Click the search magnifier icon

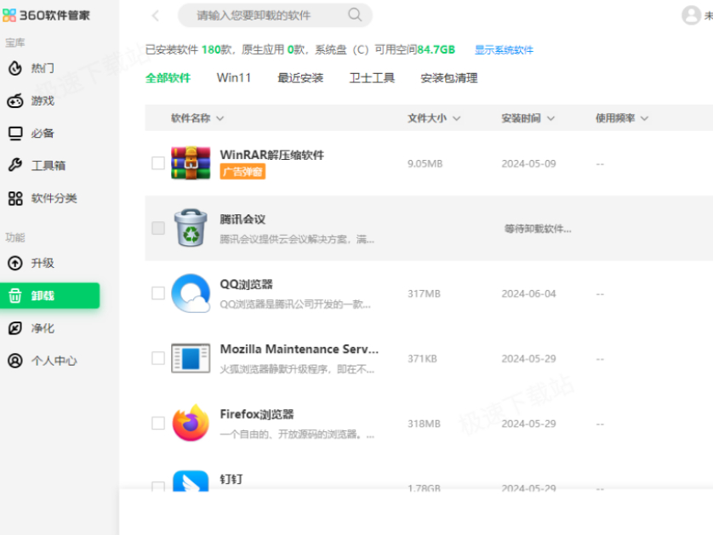point(355,15)
